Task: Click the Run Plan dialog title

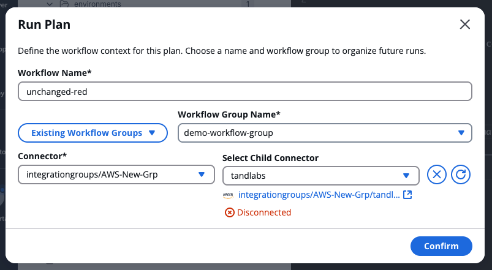Action: coord(44,24)
